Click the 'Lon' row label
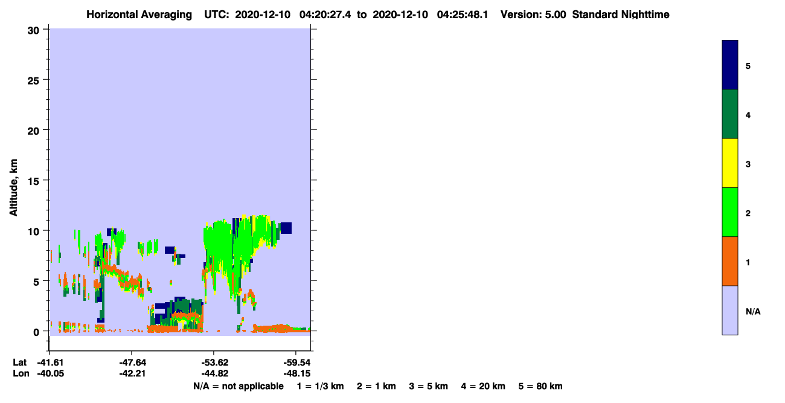The image size is (785, 403). (20, 373)
